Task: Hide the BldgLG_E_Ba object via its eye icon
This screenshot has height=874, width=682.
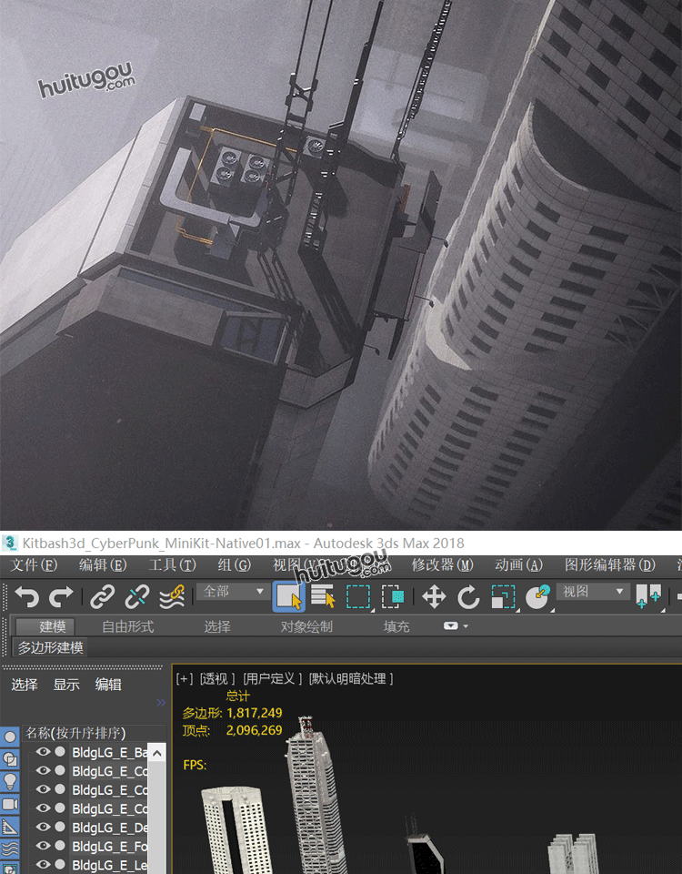Action: (x=43, y=752)
